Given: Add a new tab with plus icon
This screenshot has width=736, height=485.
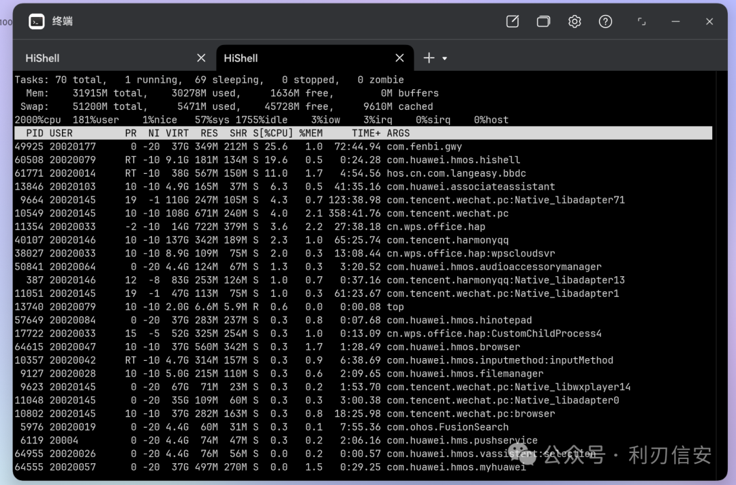Looking at the screenshot, I should [429, 58].
